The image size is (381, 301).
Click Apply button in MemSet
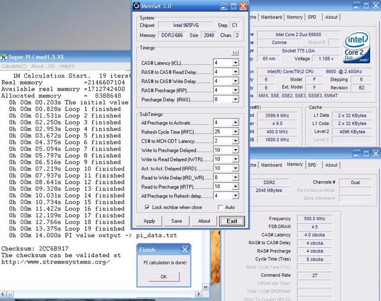149,221
